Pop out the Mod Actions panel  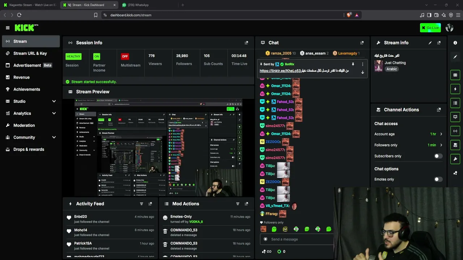[246, 204]
